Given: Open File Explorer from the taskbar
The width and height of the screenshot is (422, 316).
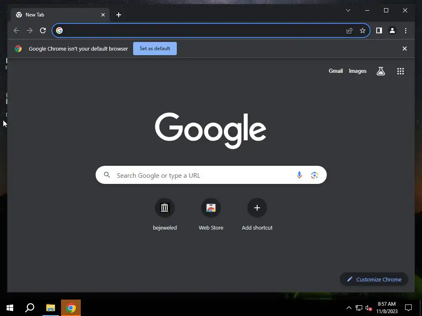Looking at the screenshot, I should pyautogui.click(x=50, y=308).
